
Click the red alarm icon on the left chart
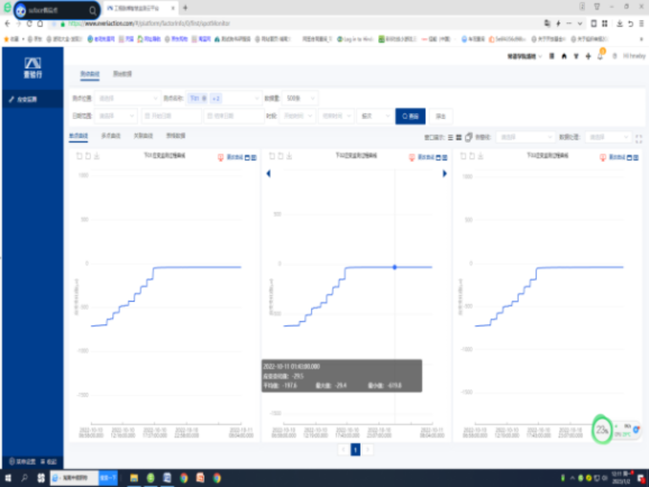221,157
